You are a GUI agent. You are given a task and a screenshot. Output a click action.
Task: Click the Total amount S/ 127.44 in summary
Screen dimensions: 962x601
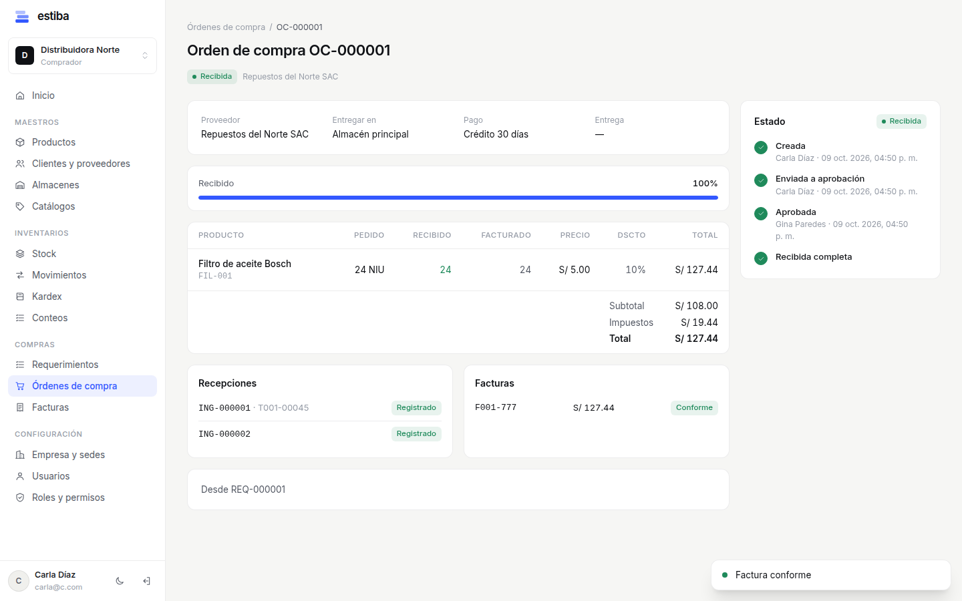[x=696, y=339]
